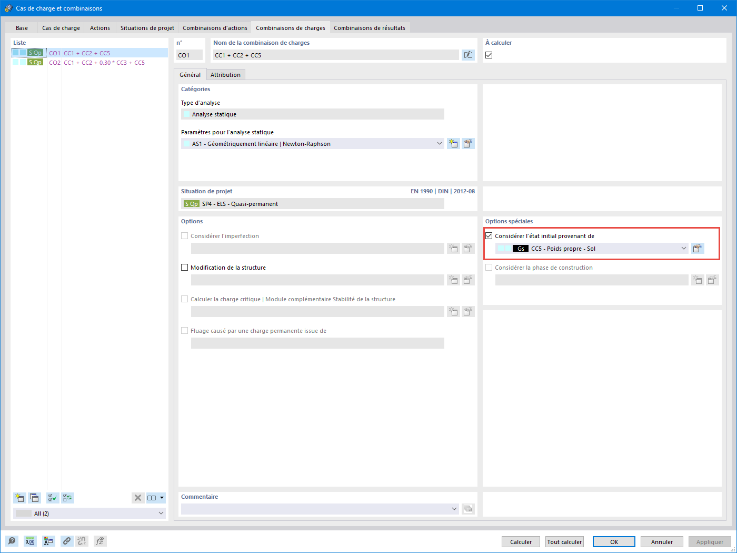This screenshot has height=553, width=737.
Task: Edit the AS1 static analysis settings
Action: [x=468, y=143]
